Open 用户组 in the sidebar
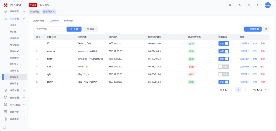Screen dimensions: 276x131 13,32
